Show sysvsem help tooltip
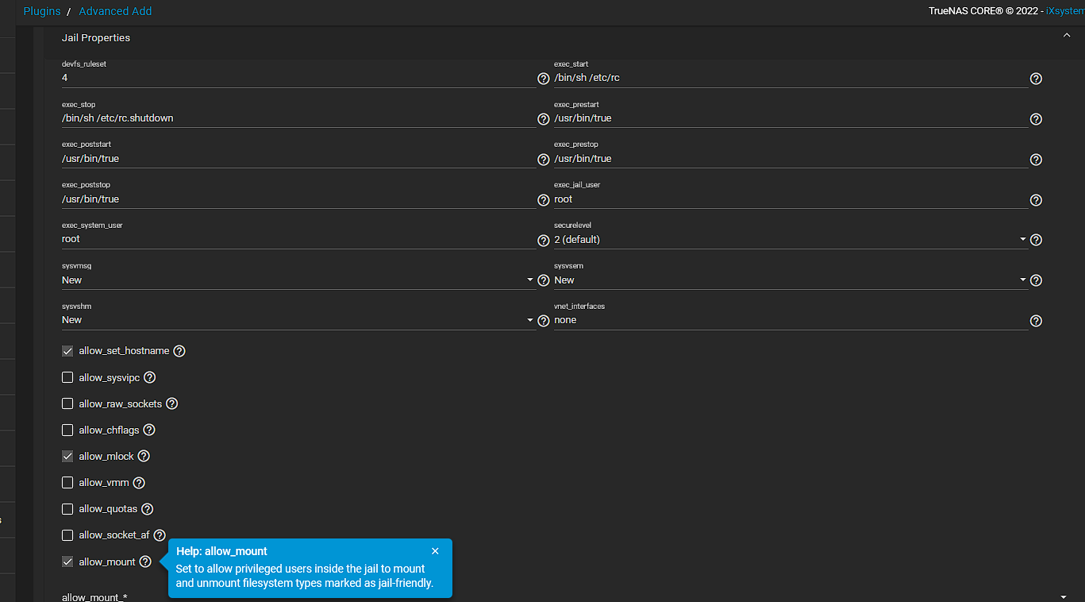1085x602 pixels. point(1036,280)
